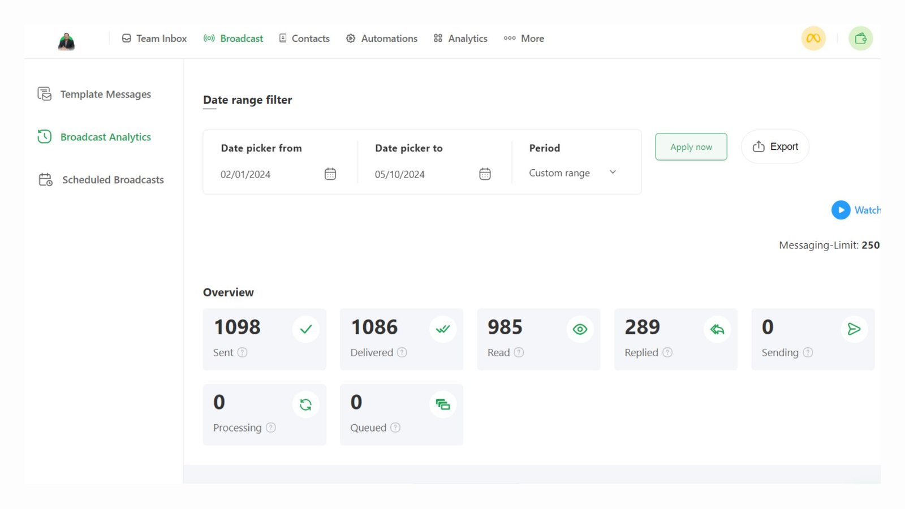
Task: Open the wallet icon in top right
Action: pyautogui.click(x=860, y=38)
